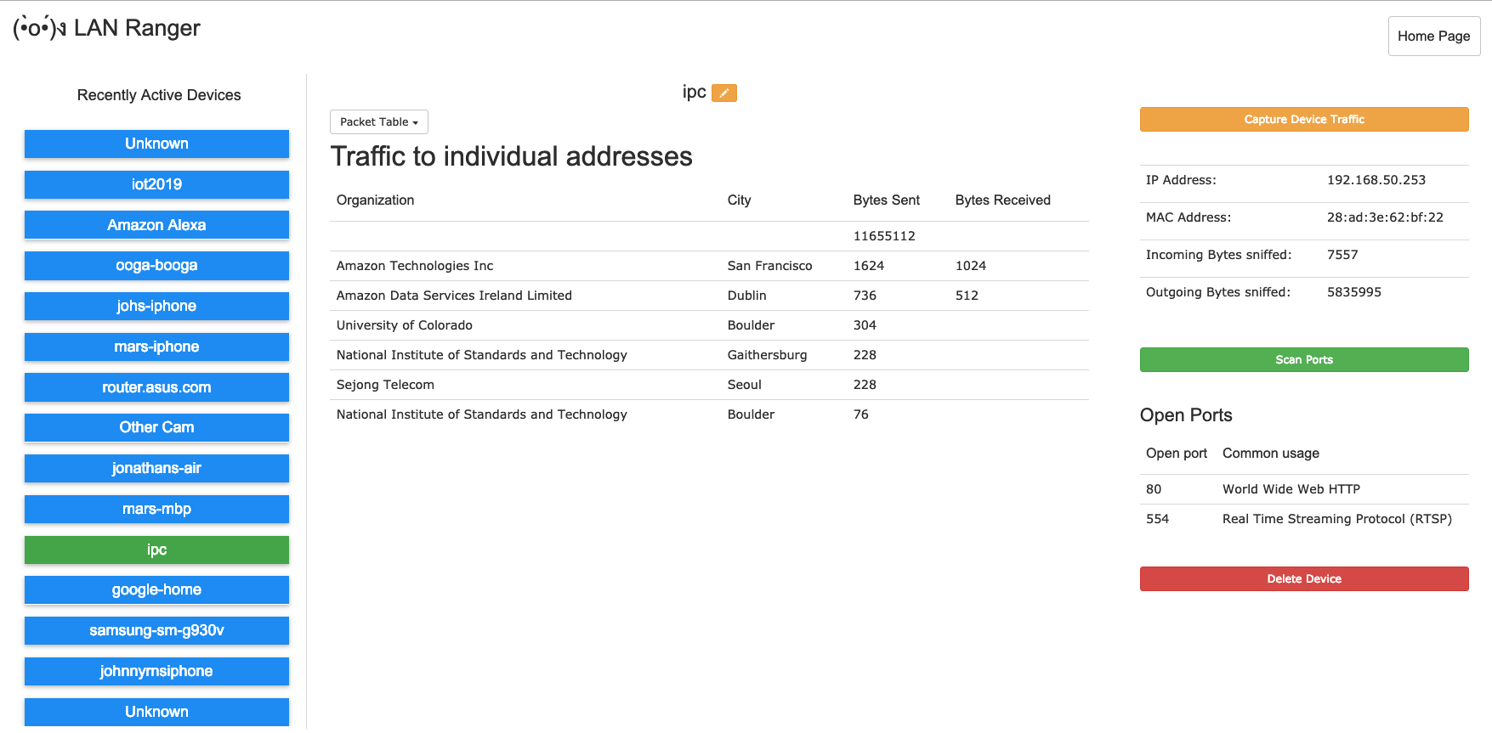Choose the johs-iphone device
The height and width of the screenshot is (733, 1492).
(x=156, y=306)
